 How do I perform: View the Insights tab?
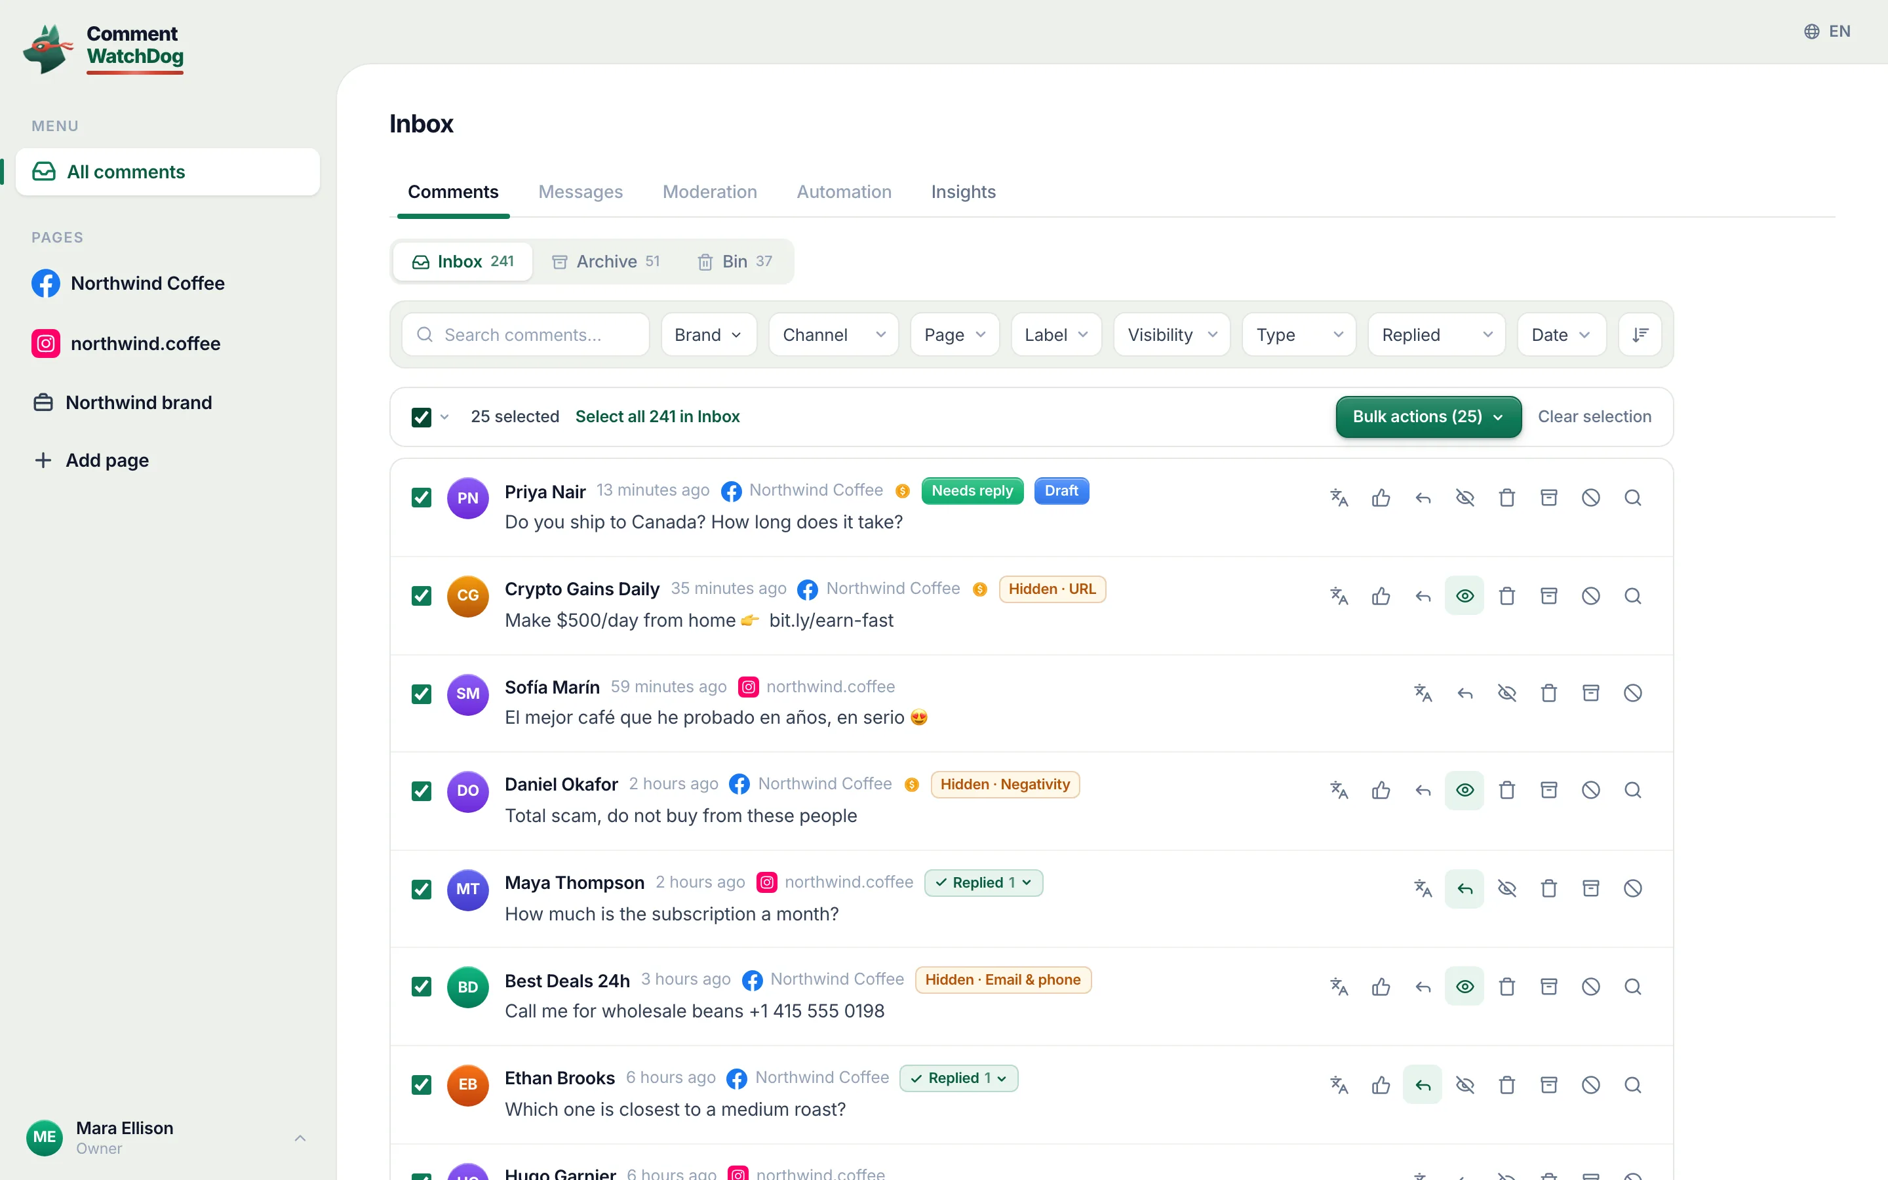[x=963, y=192]
